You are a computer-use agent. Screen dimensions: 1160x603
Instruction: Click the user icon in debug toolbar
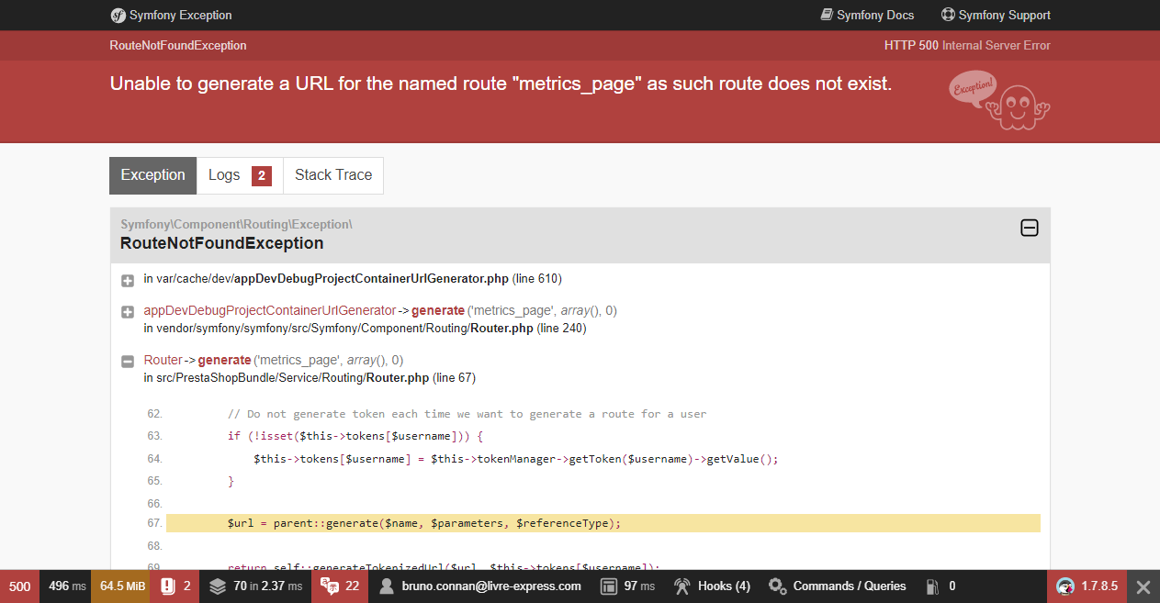tap(387, 586)
